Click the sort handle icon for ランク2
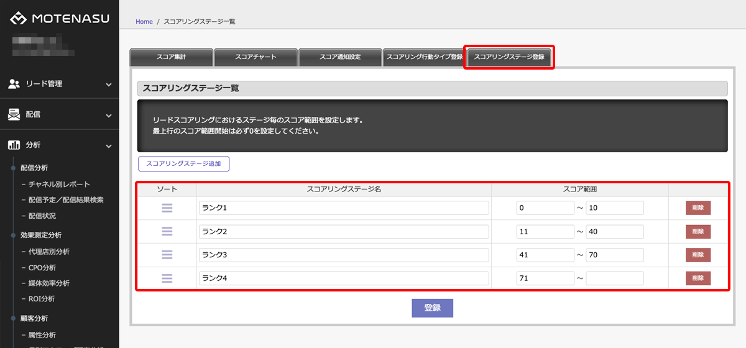 167,231
